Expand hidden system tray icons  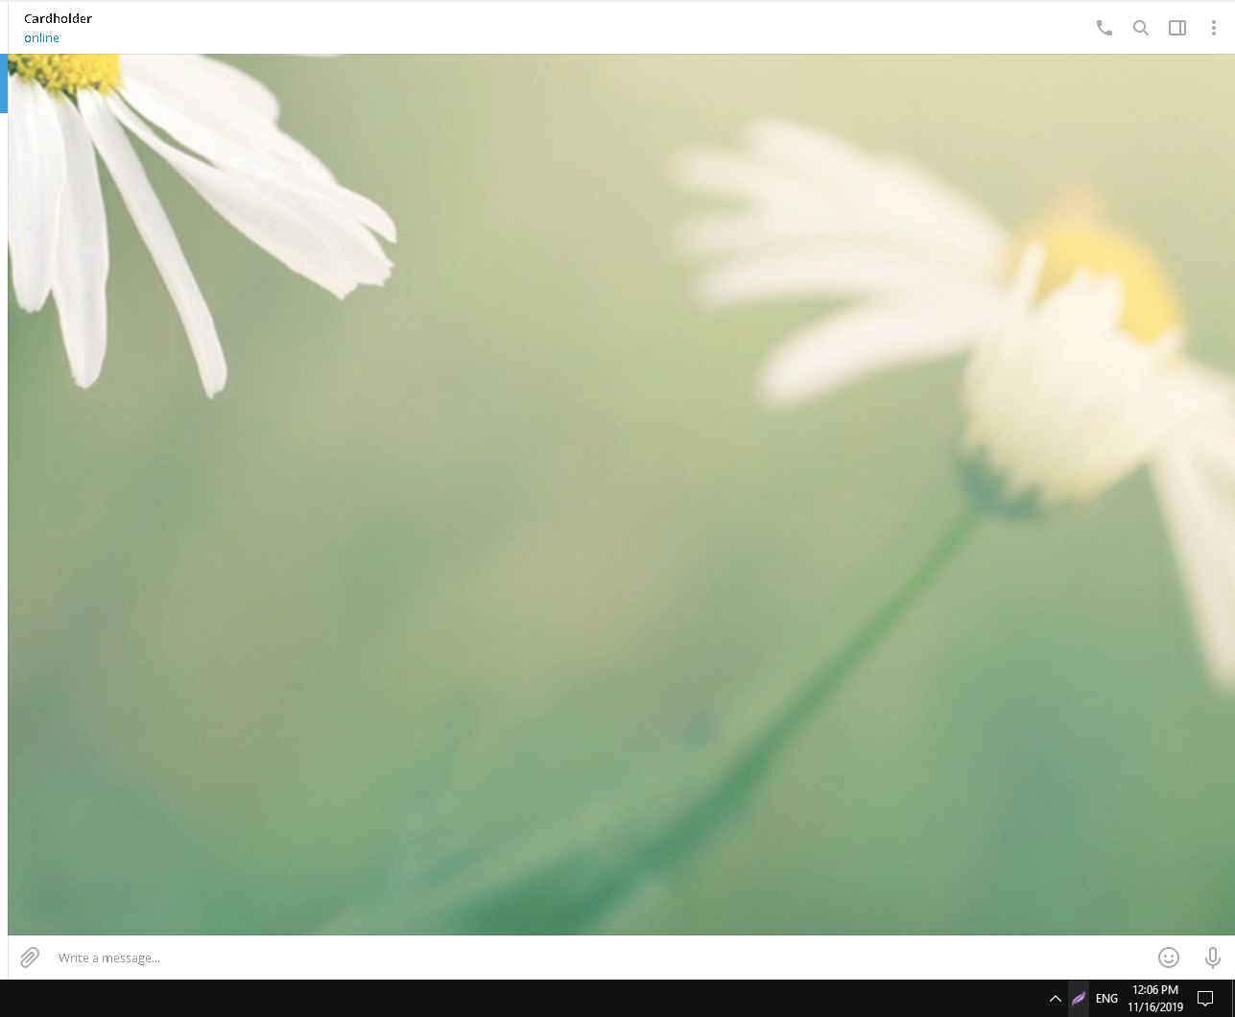click(x=1055, y=999)
